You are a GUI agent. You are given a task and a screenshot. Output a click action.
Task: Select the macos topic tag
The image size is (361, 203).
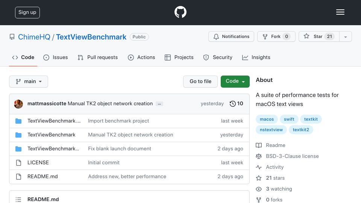[267, 119]
